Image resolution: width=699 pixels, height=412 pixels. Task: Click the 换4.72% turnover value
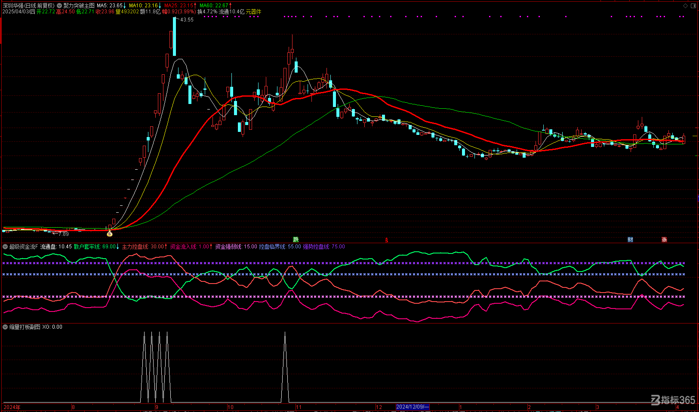tap(207, 12)
